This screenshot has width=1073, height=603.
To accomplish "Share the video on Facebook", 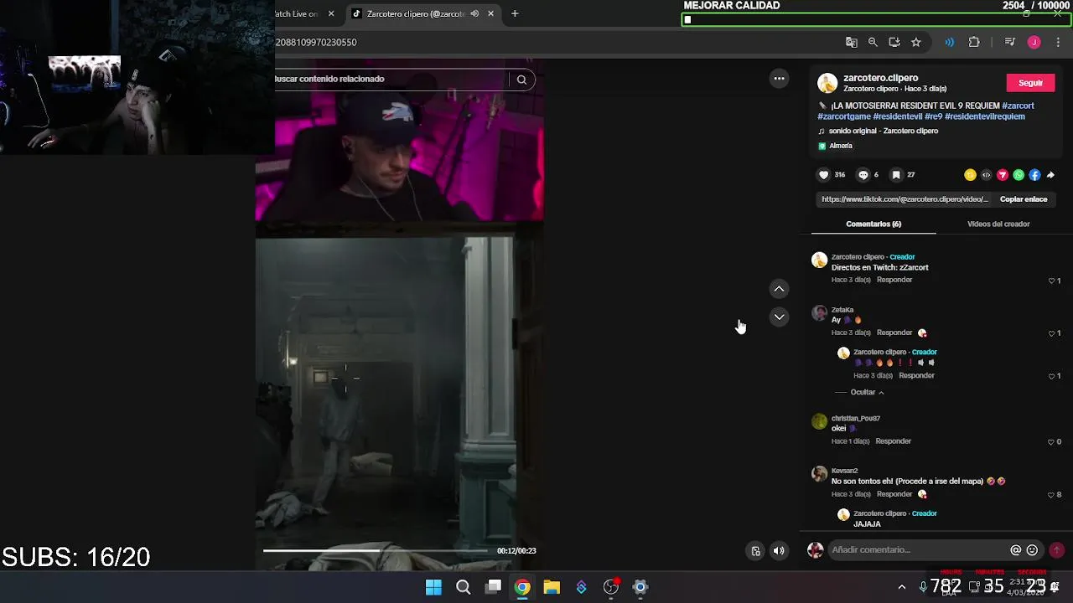I will 1034,175.
